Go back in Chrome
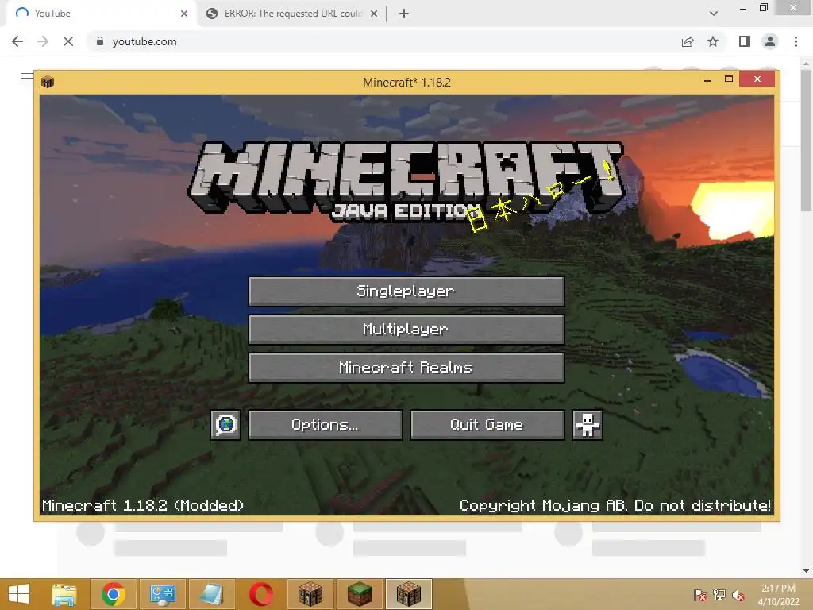The width and height of the screenshot is (813, 610). point(17,41)
